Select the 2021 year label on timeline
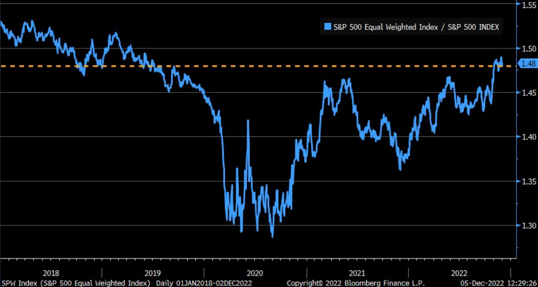The height and width of the screenshot is (287, 538). tap(357, 273)
